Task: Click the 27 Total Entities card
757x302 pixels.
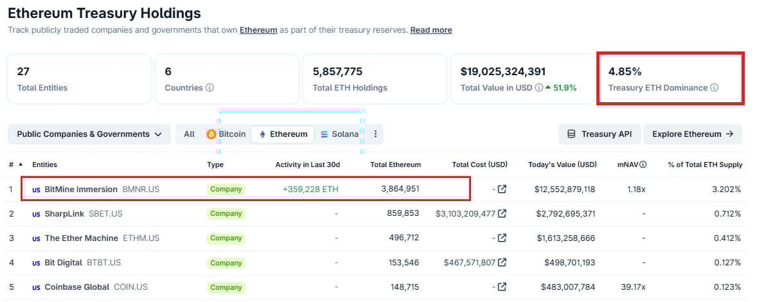Action: point(79,79)
